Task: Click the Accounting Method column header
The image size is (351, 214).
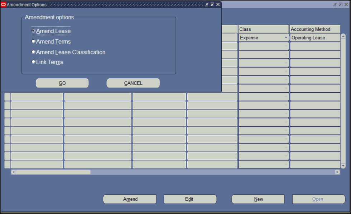Action: (314, 29)
